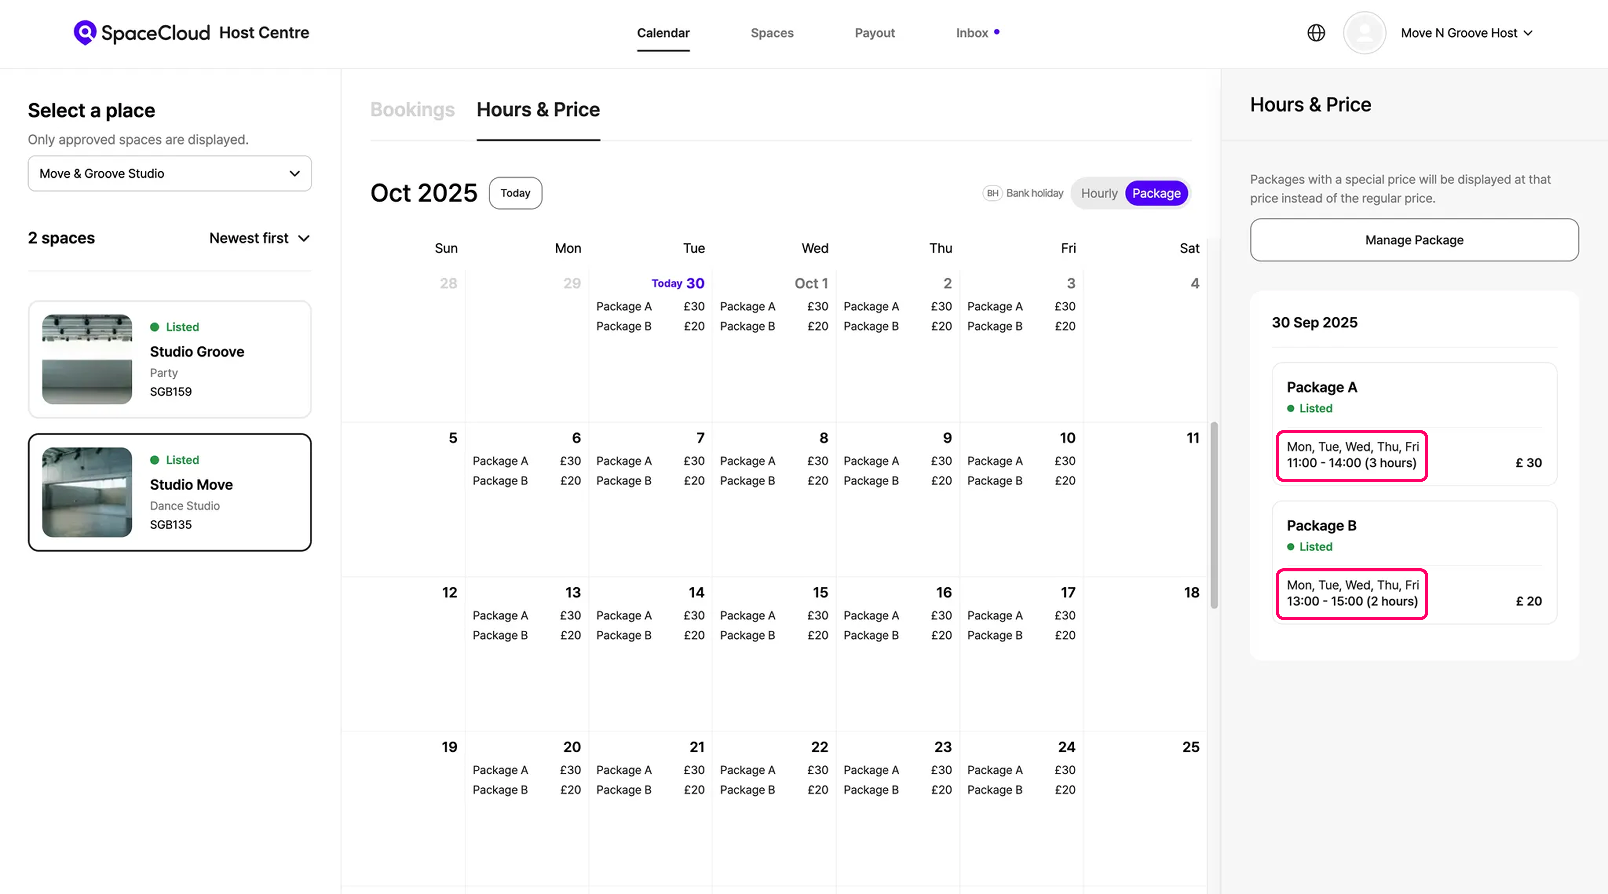Click the user profile avatar icon
The width and height of the screenshot is (1608, 894).
click(x=1365, y=32)
